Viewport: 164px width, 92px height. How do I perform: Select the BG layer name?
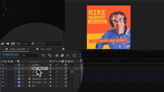coord(34,86)
